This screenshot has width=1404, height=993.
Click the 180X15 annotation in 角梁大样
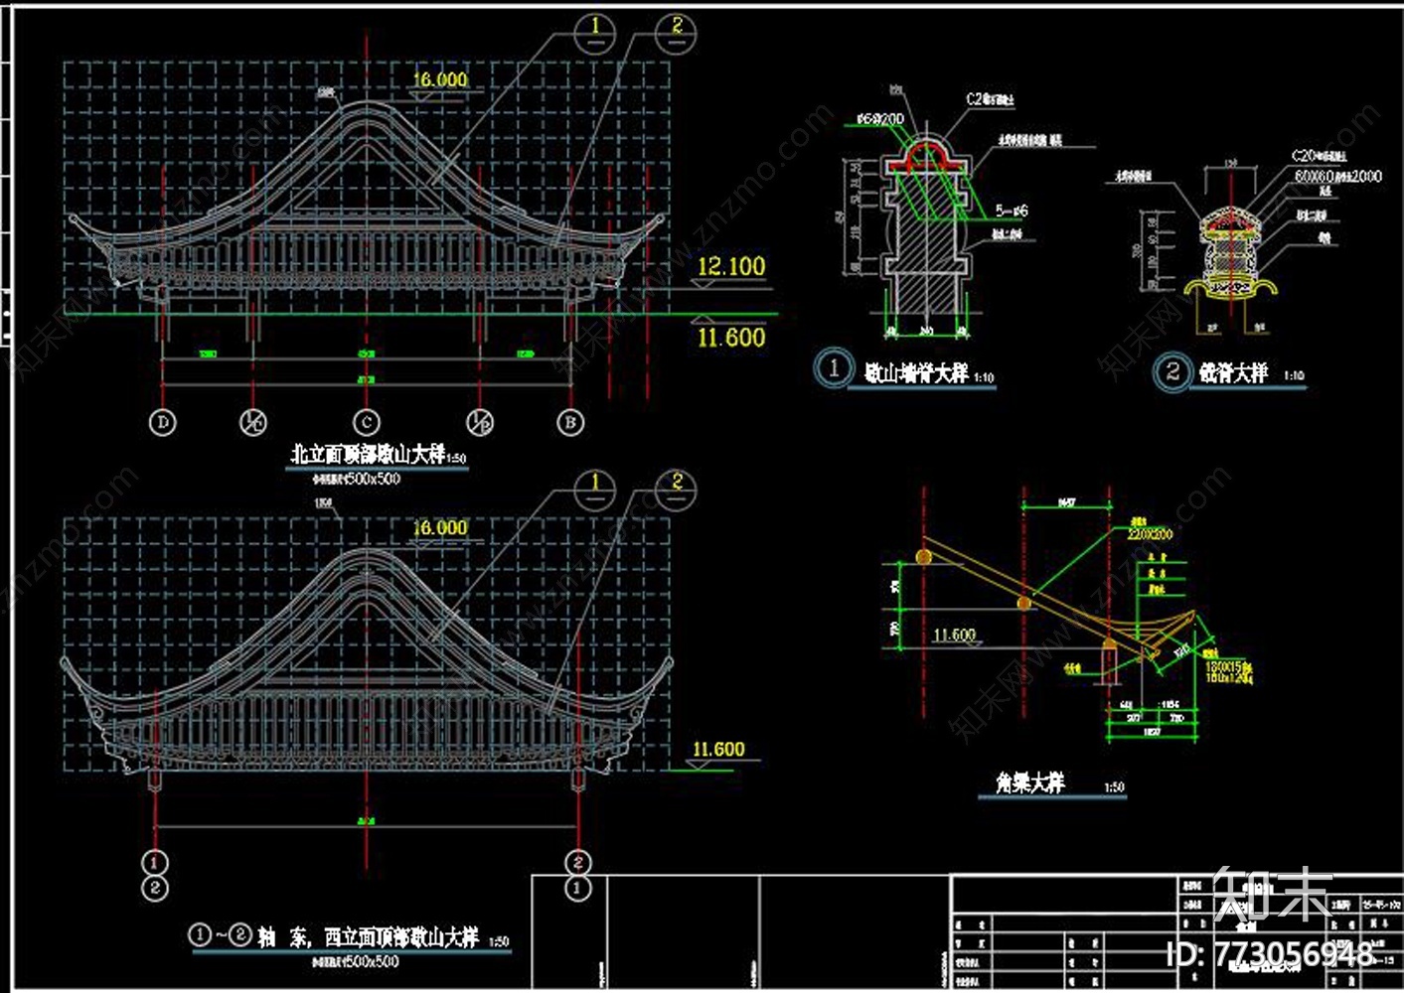click(x=1228, y=668)
